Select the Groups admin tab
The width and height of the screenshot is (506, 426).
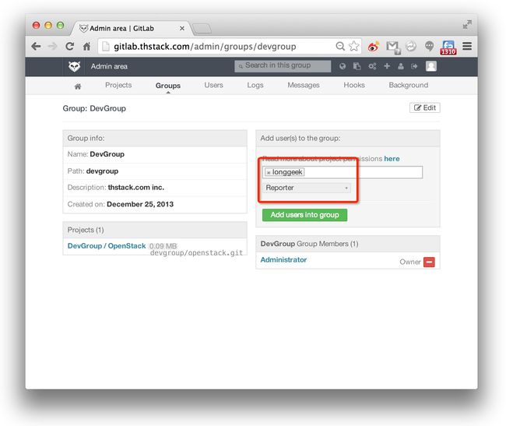click(168, 86)
